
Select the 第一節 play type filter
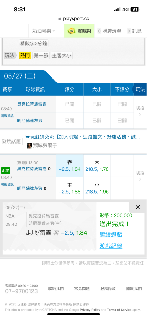(x=41, y=56)
